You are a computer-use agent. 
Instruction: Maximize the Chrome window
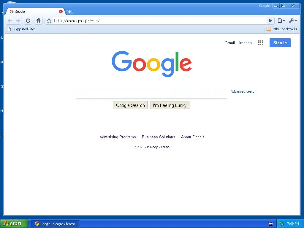(x=283, y=6)
